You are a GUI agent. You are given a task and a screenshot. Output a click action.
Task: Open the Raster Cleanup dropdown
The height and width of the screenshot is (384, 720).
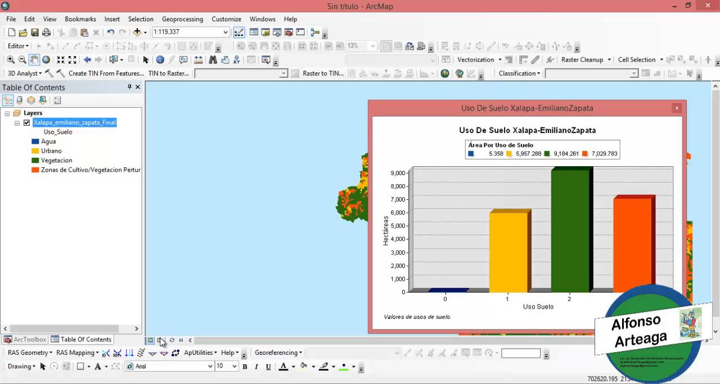click(x=586, y=60)
